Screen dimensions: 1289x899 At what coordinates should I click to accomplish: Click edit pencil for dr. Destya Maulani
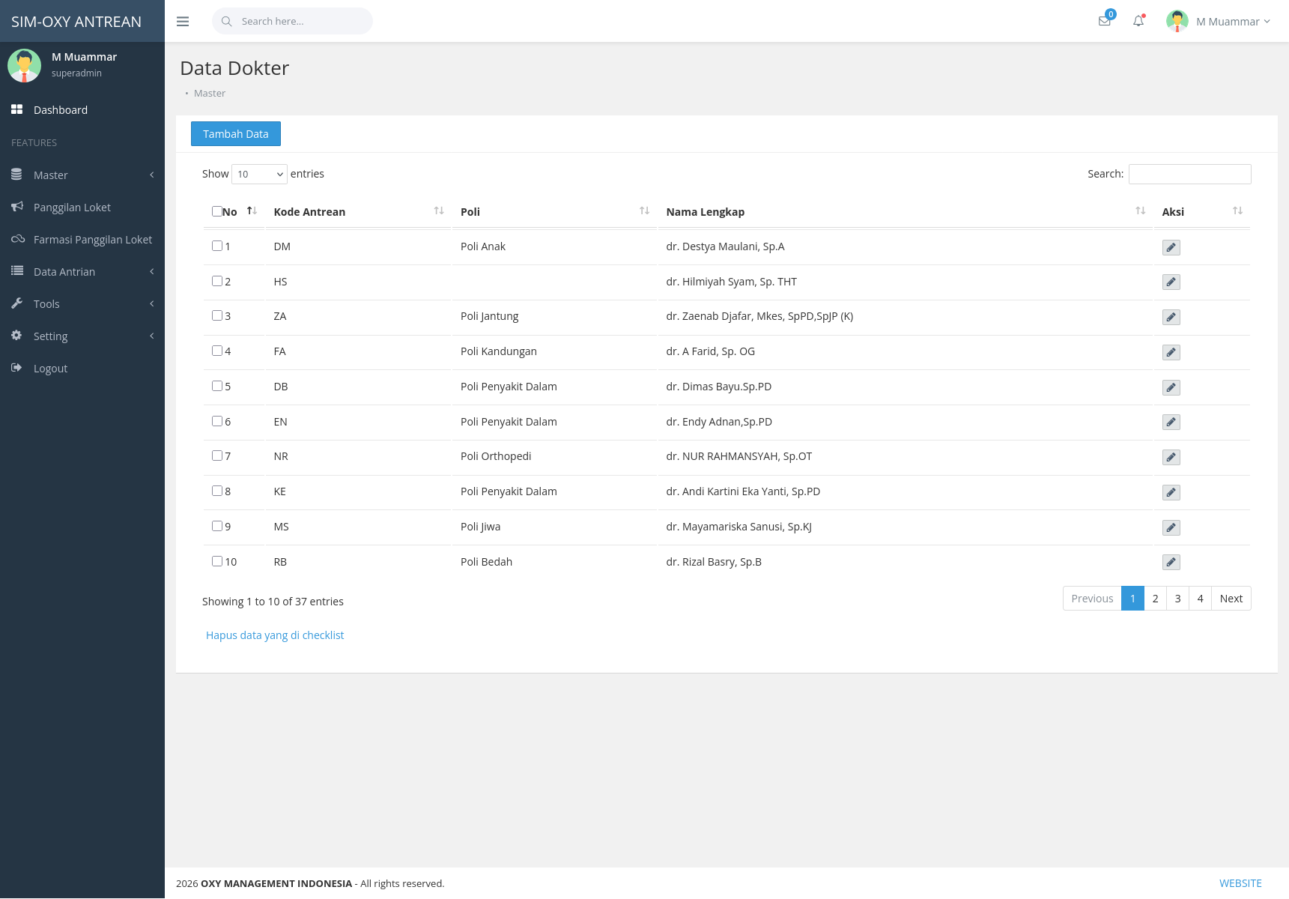click(1171, 247)
